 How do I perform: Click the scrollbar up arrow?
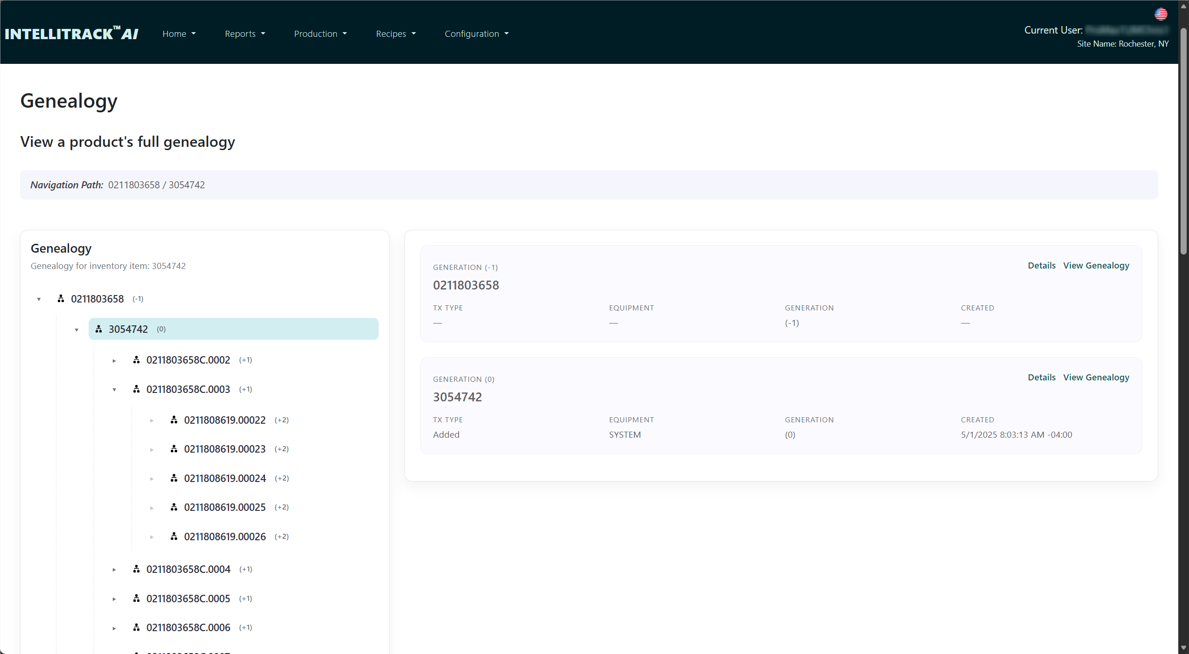[1183, 6]
